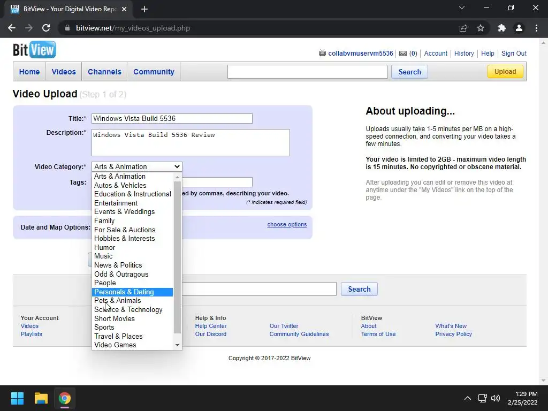The height and width of the screenshot is (411, 548).
Task: Click the bottom Search button
Action: 359,289
